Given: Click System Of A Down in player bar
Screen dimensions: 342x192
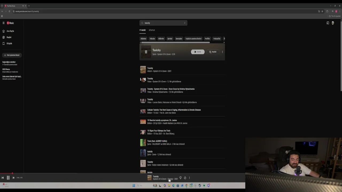Looking at the screenshot, I should tap(160, 179).
